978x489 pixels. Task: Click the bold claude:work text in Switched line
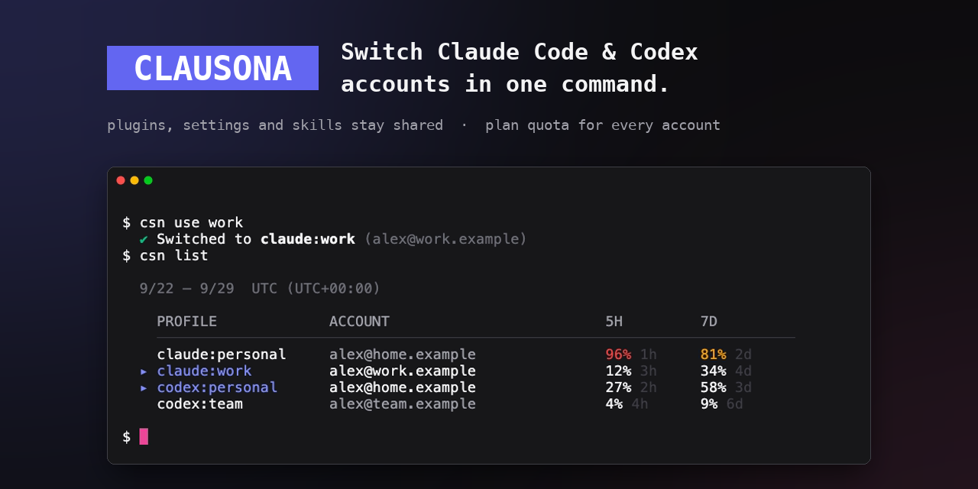pyautogui.click(x=308, y=239)
